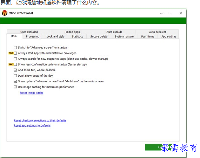Click the Reset image cache link
The height and width of the screenshot is (158, 200).
point(32,93)
